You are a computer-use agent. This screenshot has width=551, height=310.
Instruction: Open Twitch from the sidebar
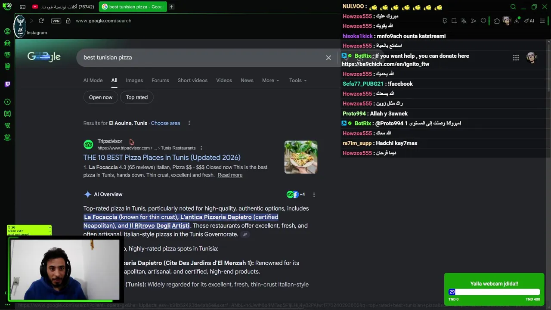click(x=7, y=84)
